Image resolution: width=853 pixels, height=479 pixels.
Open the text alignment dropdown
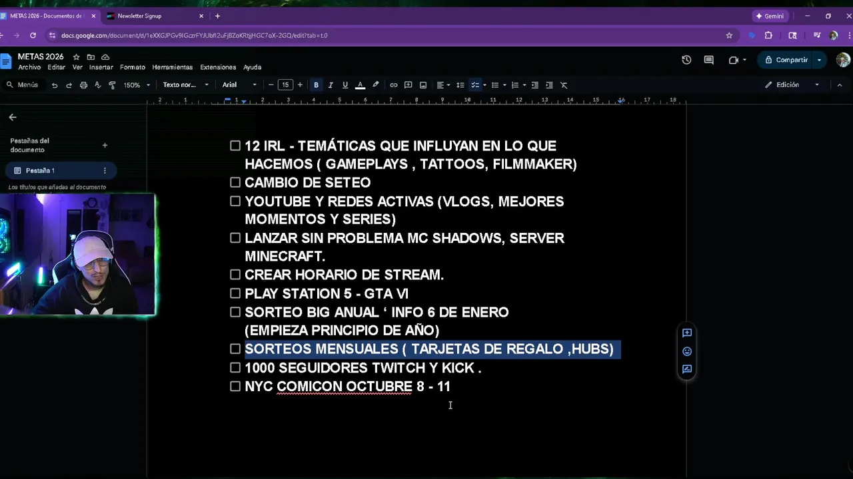pyautogui.click(x=443, y=85)
